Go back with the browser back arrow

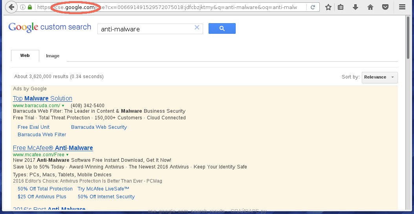point(11,7)
